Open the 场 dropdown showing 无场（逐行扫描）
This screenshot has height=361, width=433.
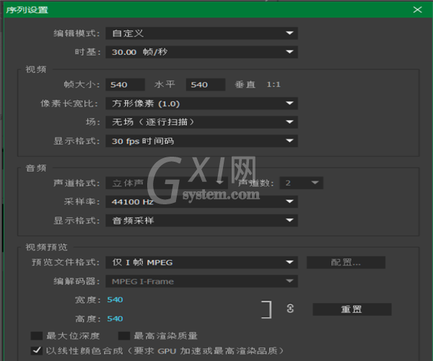click(201, 122)
